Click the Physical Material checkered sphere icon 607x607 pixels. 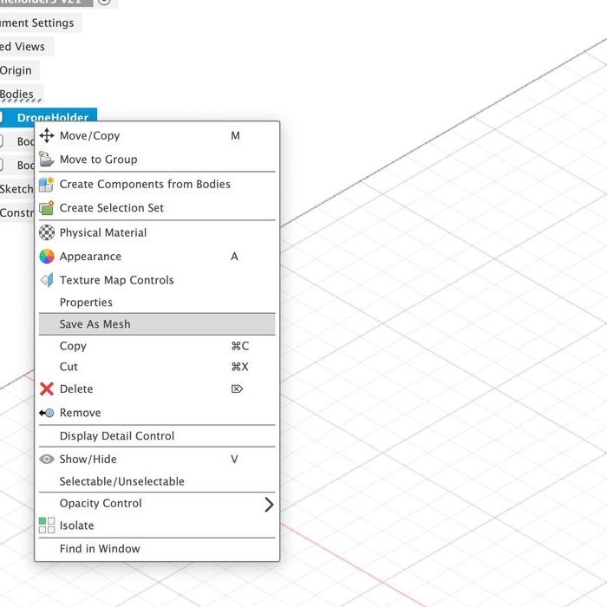tap(47, 232)
